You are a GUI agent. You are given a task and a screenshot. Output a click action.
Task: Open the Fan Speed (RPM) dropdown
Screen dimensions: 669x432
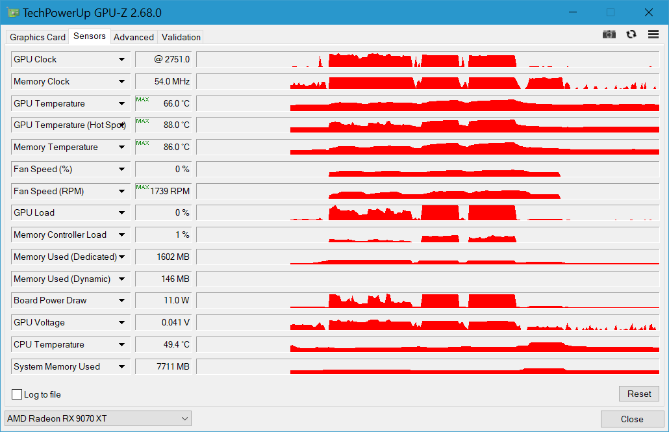(x=121, y=191)
